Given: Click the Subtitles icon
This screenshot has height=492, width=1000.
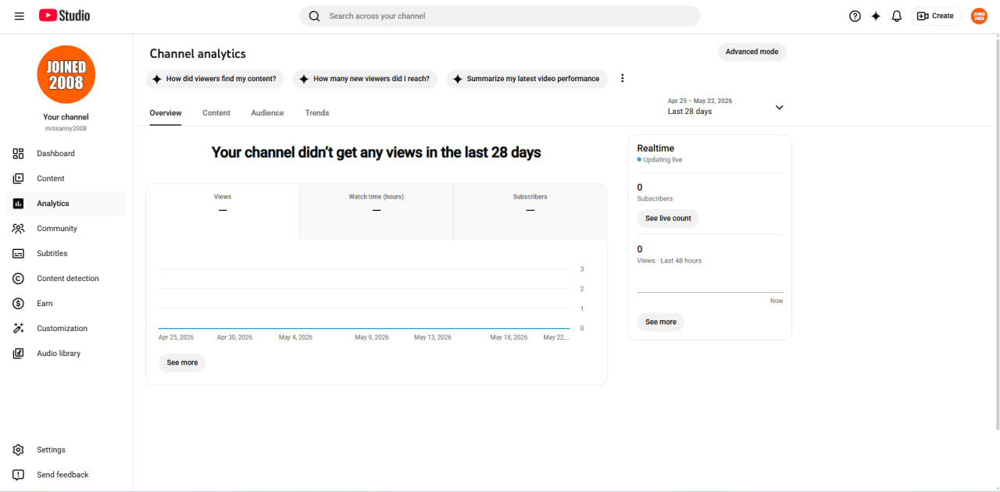Looking at the screenshot, I should tap(19, 253).
